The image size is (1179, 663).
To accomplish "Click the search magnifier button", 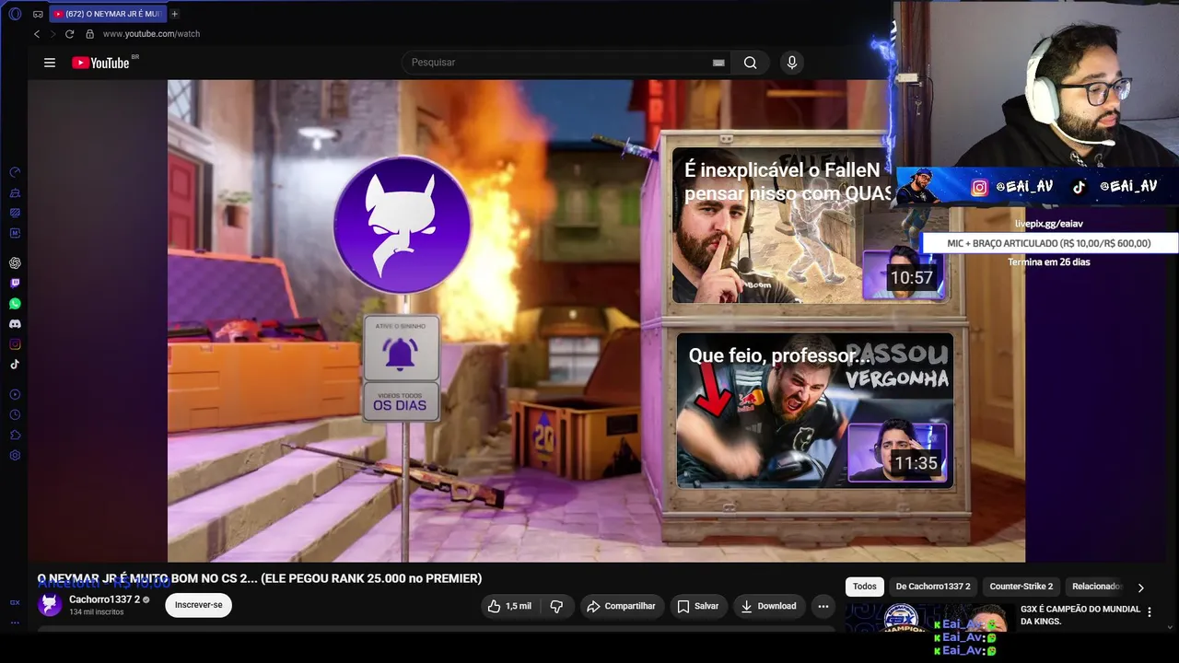I will click(751, 63).
